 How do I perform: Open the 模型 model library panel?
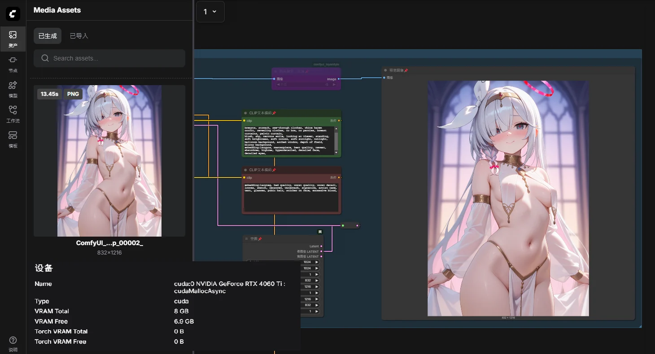(x=13, y=89)
